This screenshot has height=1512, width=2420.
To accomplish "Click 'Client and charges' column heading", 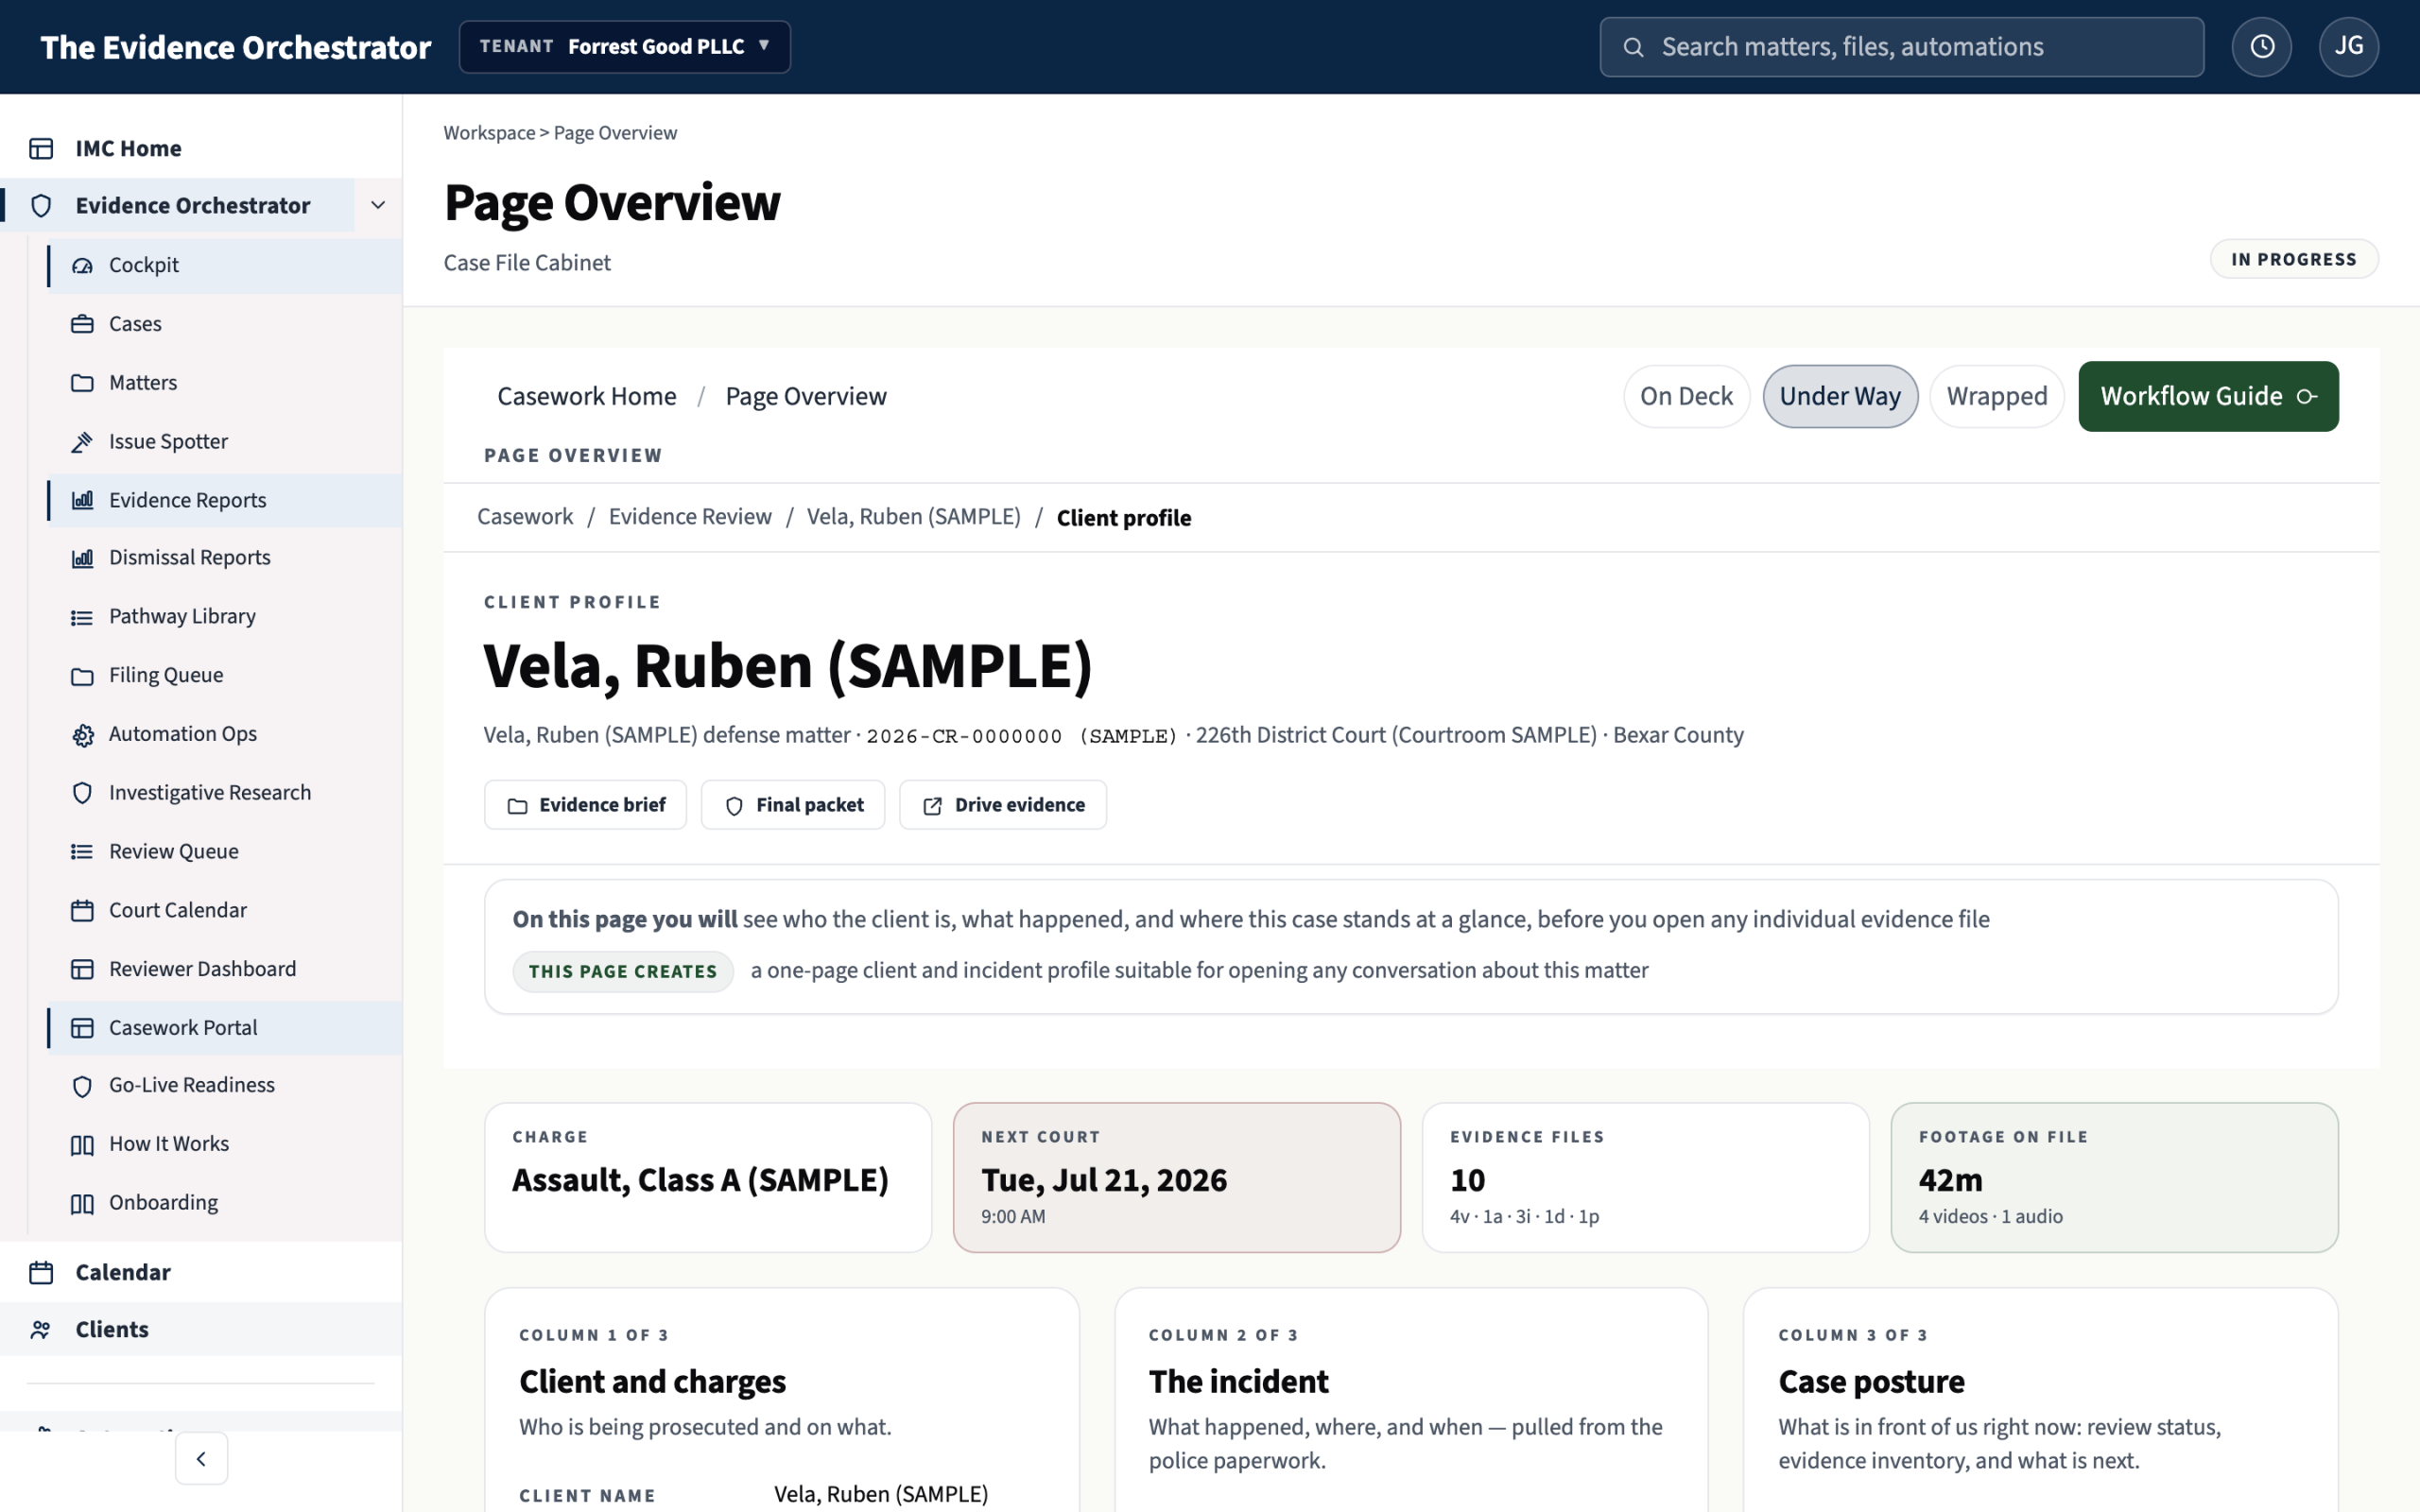I will [652, 1381].
